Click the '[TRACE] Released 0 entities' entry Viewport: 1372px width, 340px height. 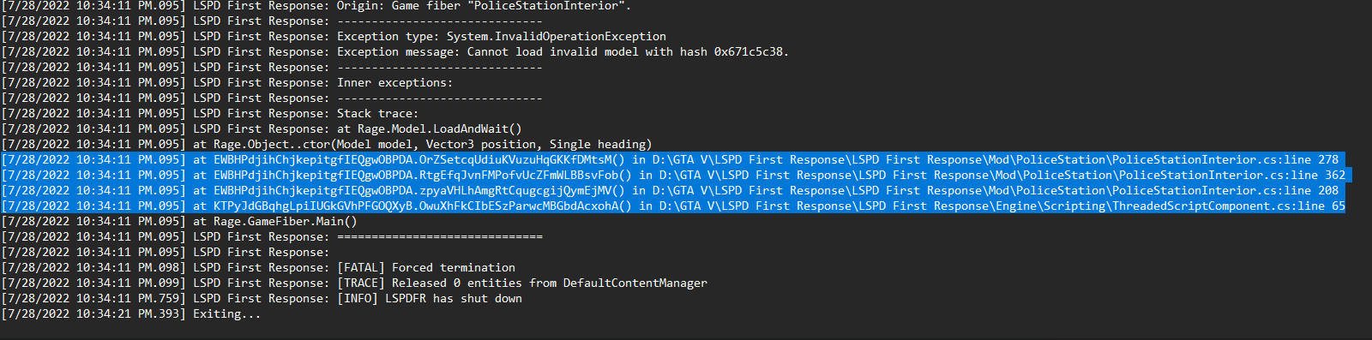[354, 283]
